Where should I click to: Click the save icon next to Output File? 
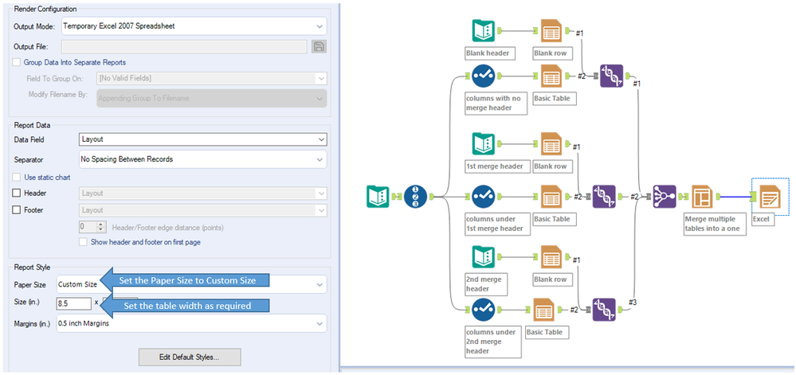(319, 47)
